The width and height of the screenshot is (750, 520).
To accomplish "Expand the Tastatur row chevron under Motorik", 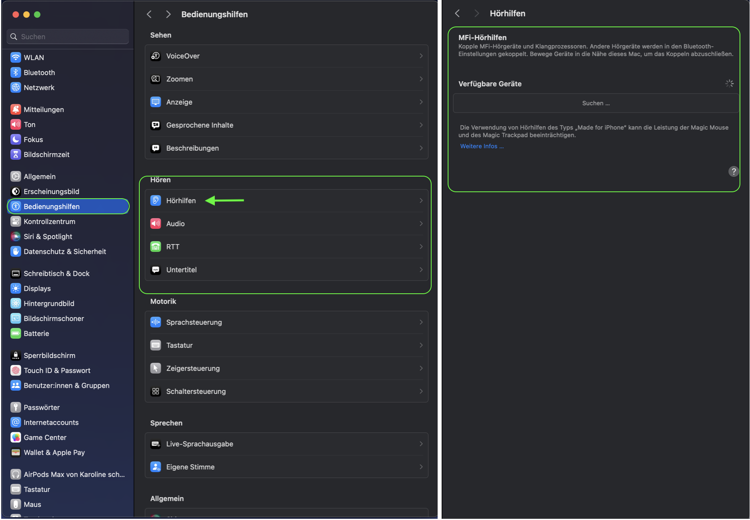I will (x=421, y=345).
